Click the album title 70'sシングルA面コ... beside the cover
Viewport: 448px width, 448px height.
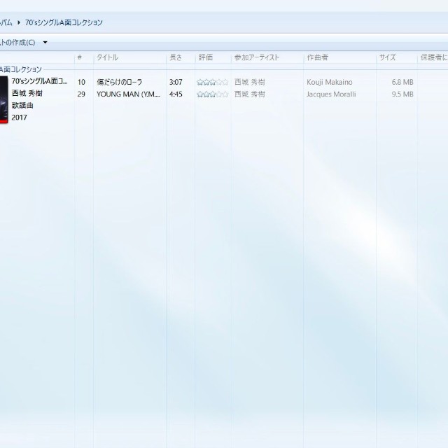(40, 81)
